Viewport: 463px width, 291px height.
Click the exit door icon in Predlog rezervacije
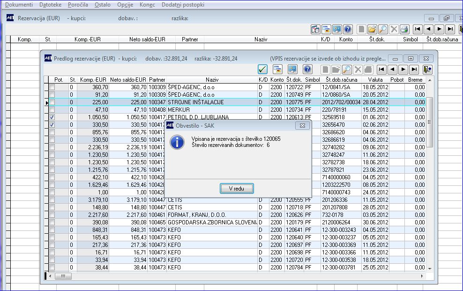[x=427, y=69]
